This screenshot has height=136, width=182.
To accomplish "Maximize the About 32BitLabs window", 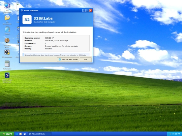I will click(x=87, y=10).
